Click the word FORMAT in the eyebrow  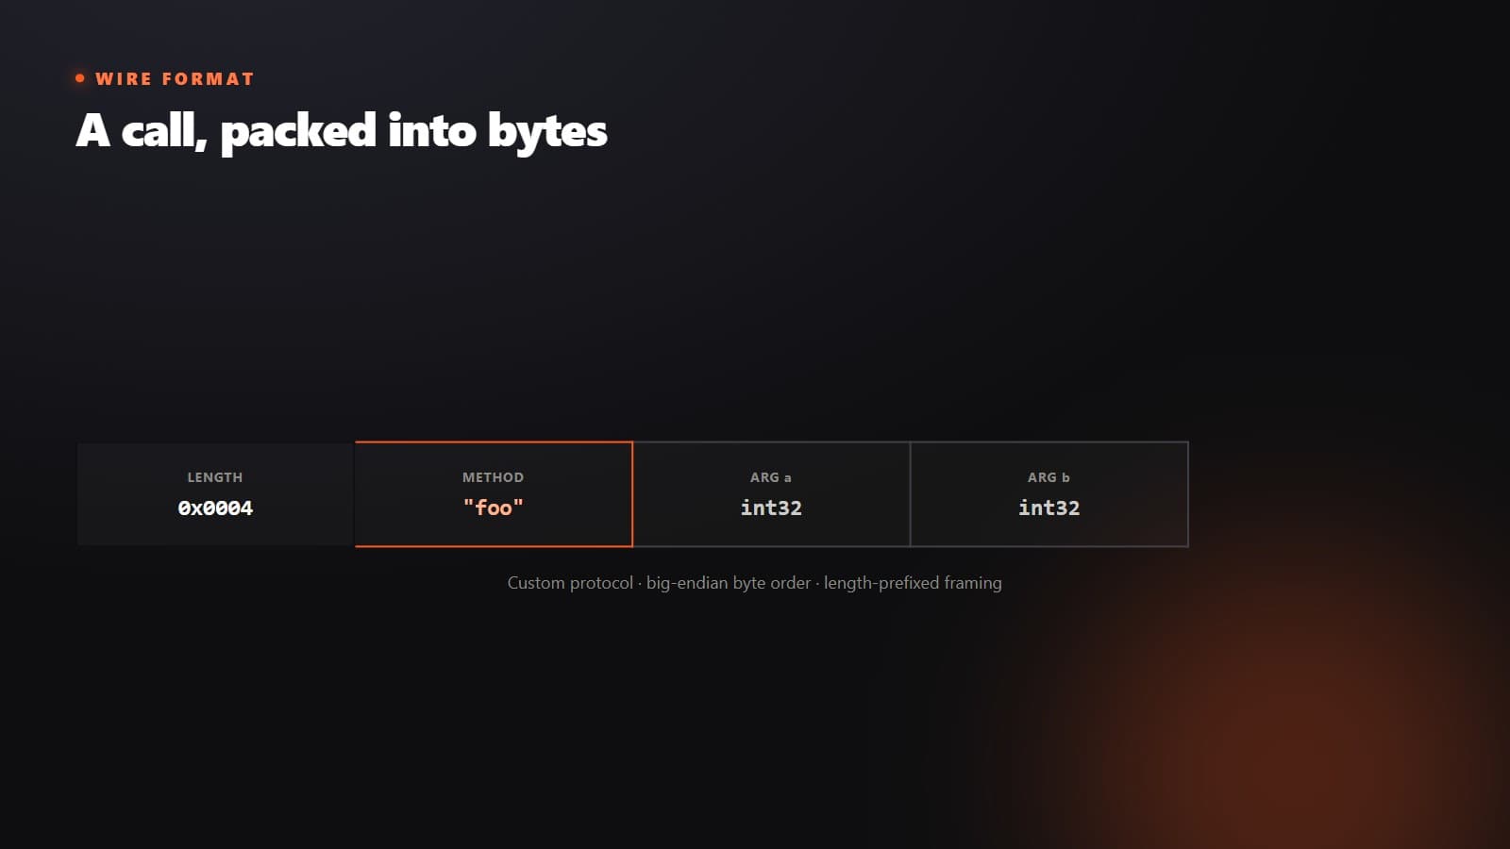208,79
